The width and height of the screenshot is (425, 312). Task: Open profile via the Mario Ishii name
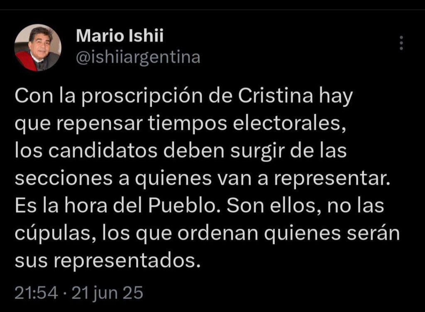[120, 36]
